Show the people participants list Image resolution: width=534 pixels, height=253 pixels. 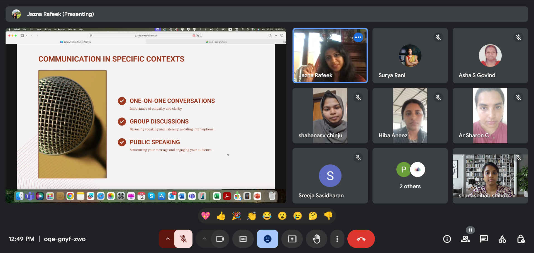(x=465, y=239)
